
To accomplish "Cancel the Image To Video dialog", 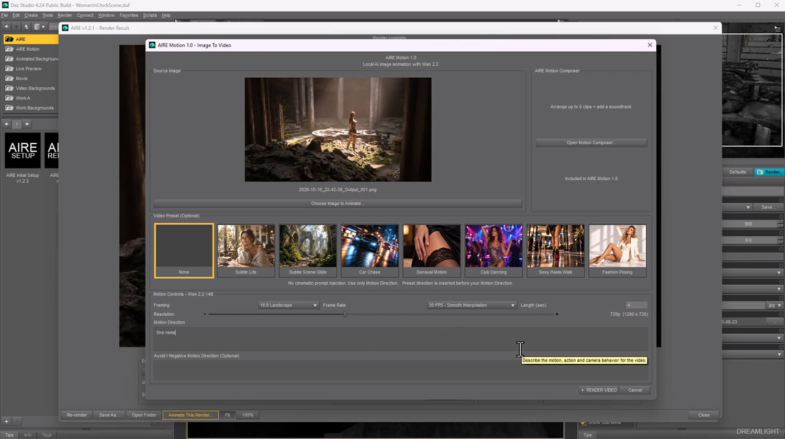I will pyautogui.click(x=635, y=390).
